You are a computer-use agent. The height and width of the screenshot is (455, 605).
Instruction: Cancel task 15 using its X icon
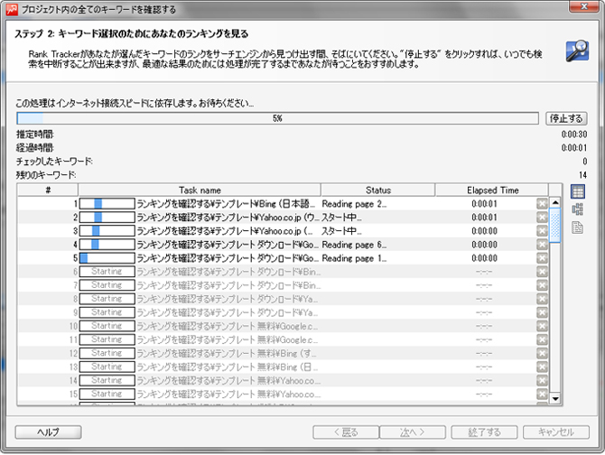point(542,395)
